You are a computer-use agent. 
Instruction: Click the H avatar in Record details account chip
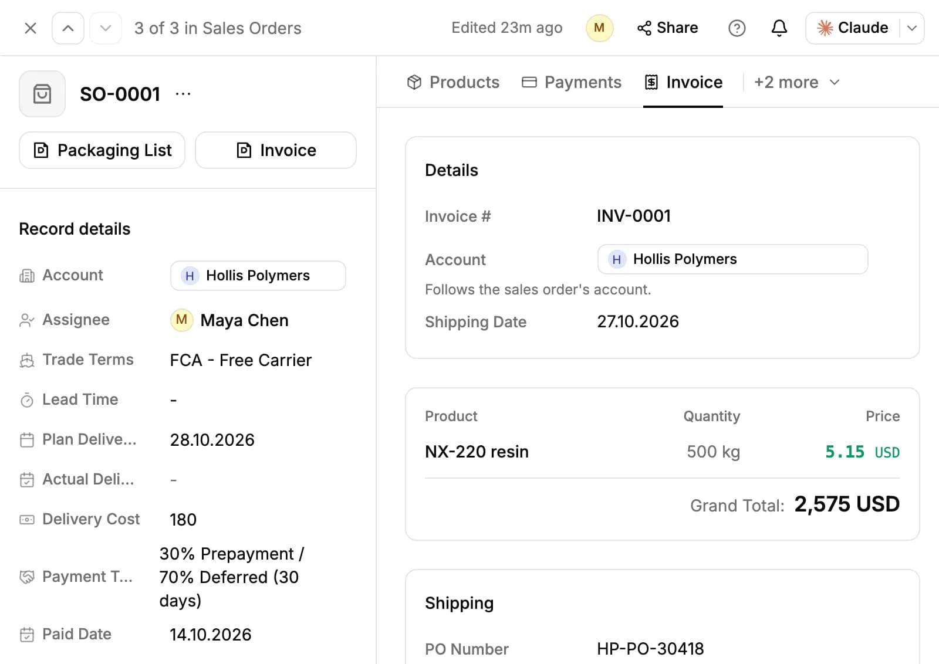(x=190, y=276)
